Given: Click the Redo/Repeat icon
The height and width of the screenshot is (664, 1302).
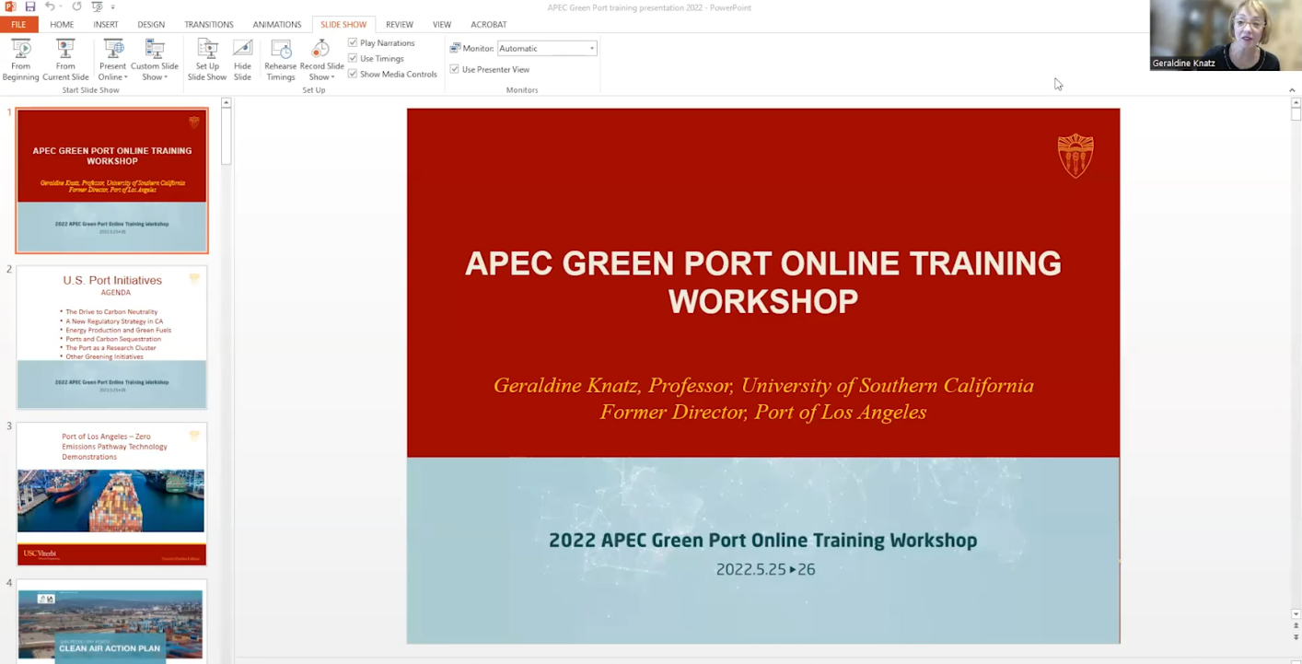Looking at the screenshot, I should tap(76, 6).
